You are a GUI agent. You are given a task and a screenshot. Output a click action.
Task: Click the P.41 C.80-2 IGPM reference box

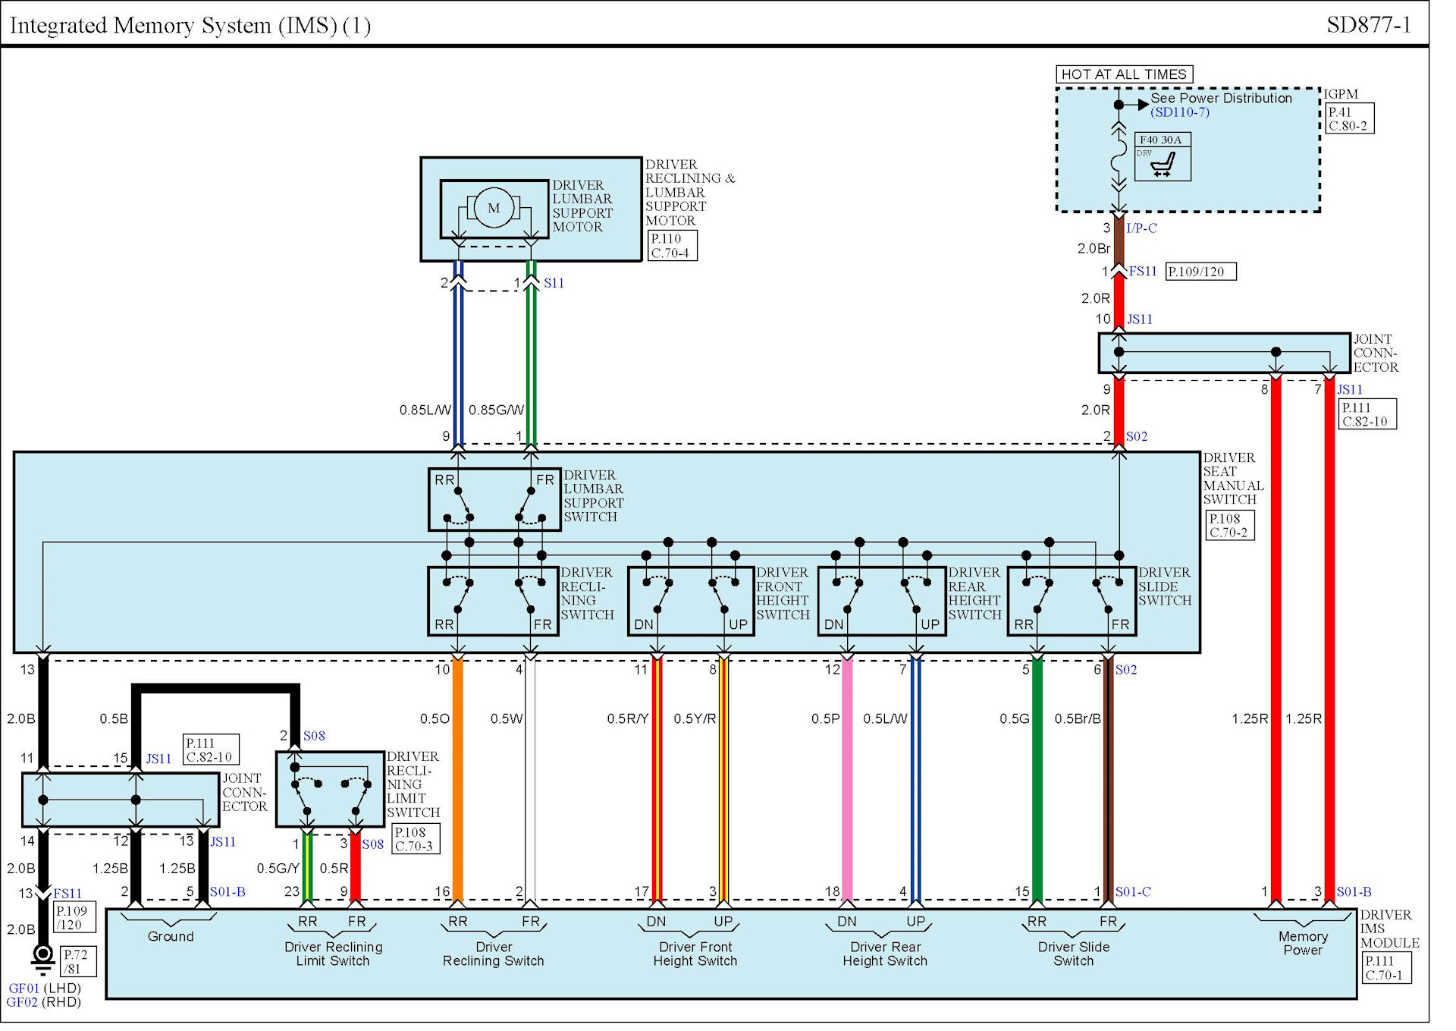1349,118
